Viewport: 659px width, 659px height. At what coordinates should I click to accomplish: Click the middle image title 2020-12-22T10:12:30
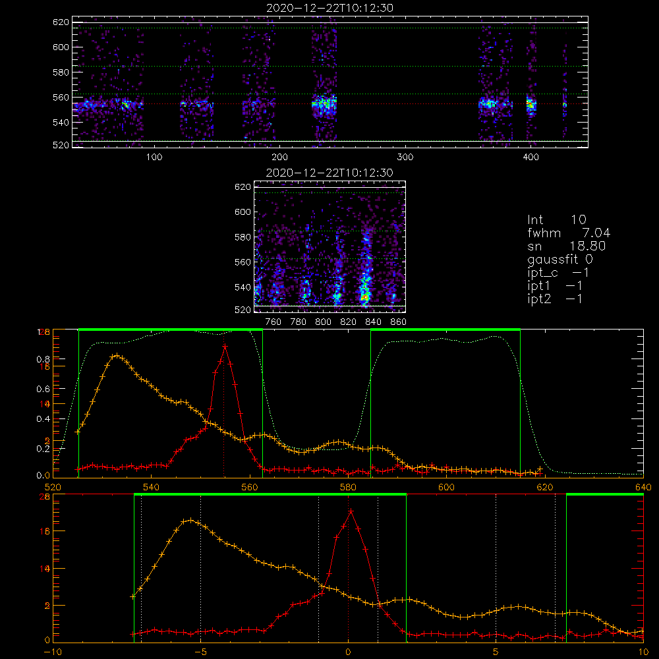tap(329, 173)
